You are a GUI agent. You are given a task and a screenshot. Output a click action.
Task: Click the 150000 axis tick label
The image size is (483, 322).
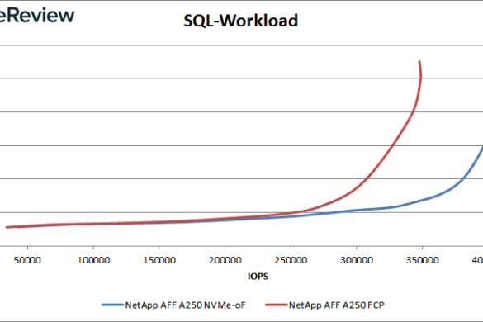click(x=159, y=260)
